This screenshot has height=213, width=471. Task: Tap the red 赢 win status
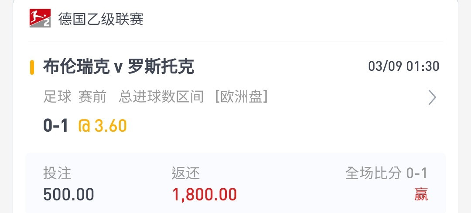[421, 194]
